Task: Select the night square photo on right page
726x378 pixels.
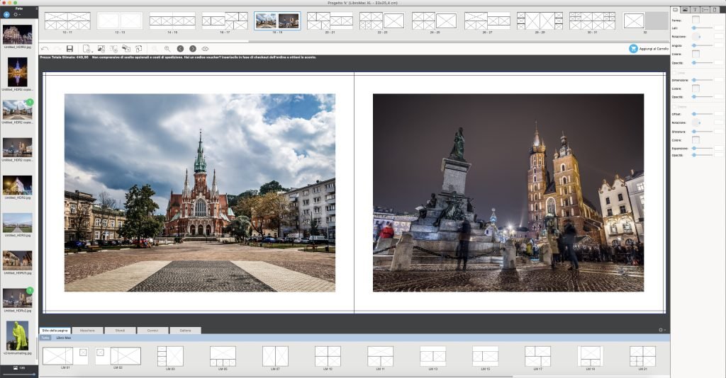Action: coord(508,193)
